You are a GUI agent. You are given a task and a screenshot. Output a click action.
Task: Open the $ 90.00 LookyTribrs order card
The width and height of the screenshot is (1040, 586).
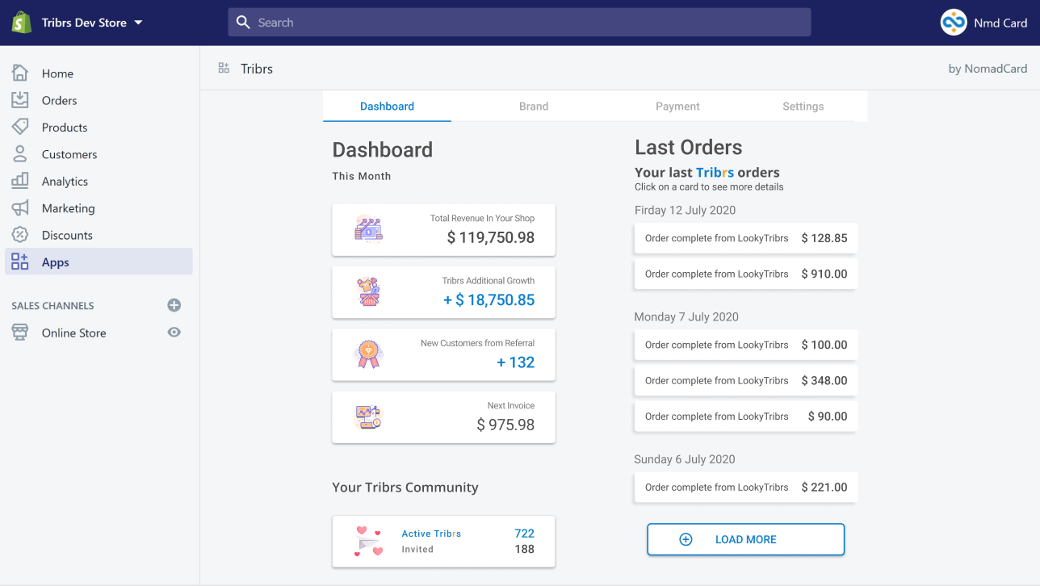(x=745, y=416)
